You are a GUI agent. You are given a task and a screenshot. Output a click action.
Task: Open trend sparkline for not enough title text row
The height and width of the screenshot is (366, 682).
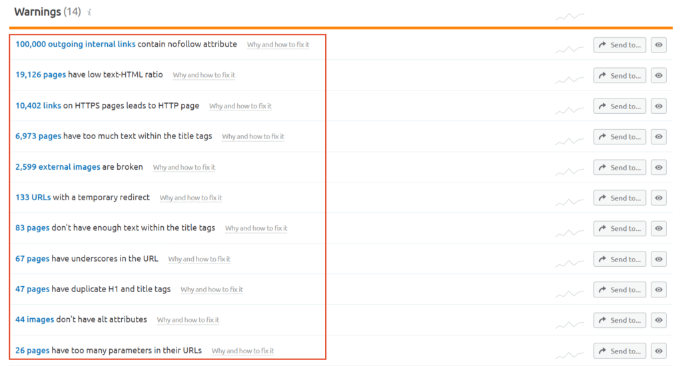[x=569, y=232]
